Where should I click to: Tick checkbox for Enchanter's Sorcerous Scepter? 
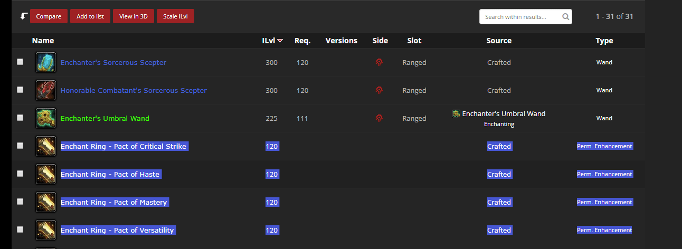click(20, 62)
